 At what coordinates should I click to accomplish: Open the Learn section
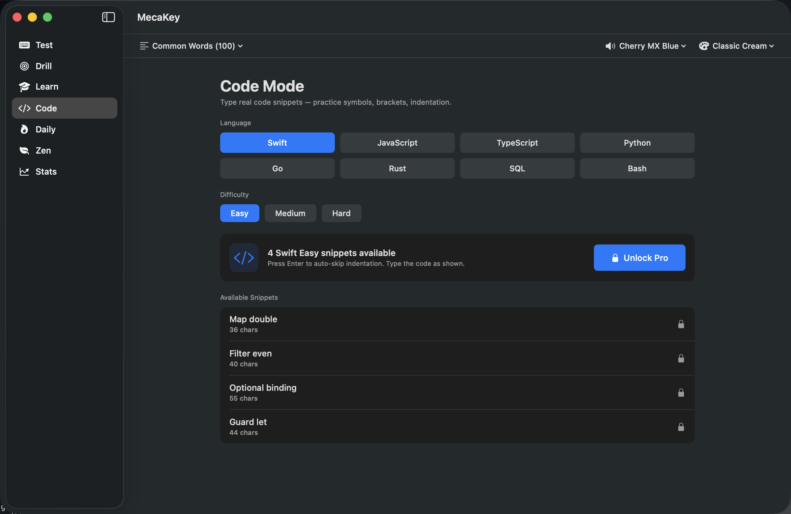click(x=65, y=87)
